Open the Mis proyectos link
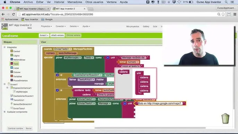238x134 pixels. tap(133, 26)
